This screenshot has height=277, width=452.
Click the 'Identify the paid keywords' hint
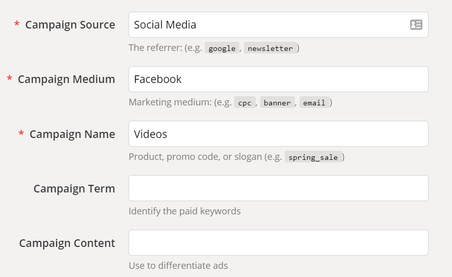[x=185, y=211]
